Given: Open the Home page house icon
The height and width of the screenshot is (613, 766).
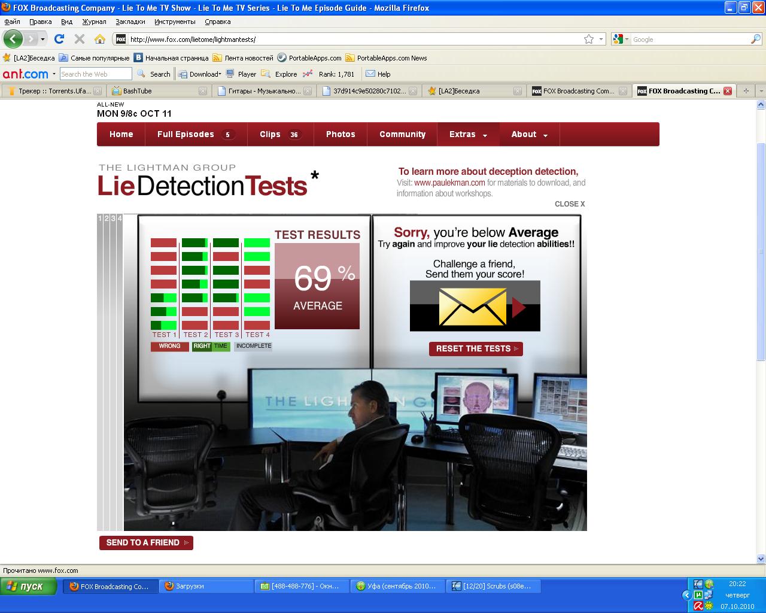Looking at the screenshot, I should 100,39.
